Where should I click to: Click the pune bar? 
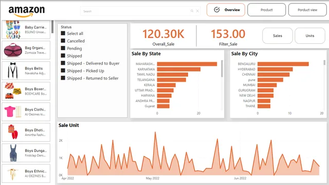pyautogui.click(x=270, y=80)
